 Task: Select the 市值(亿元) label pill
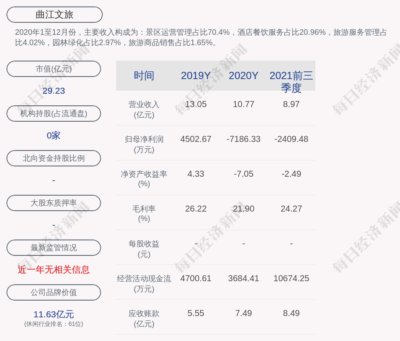click(54, 69)
